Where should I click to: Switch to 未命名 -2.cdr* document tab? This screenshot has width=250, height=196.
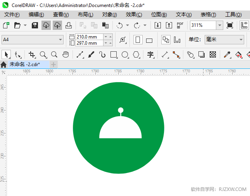click(x=29, y=65)
